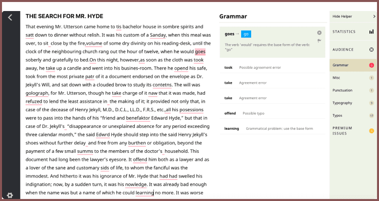
Task: Open settings gear in left sidebar
Action: click(10, 195)
